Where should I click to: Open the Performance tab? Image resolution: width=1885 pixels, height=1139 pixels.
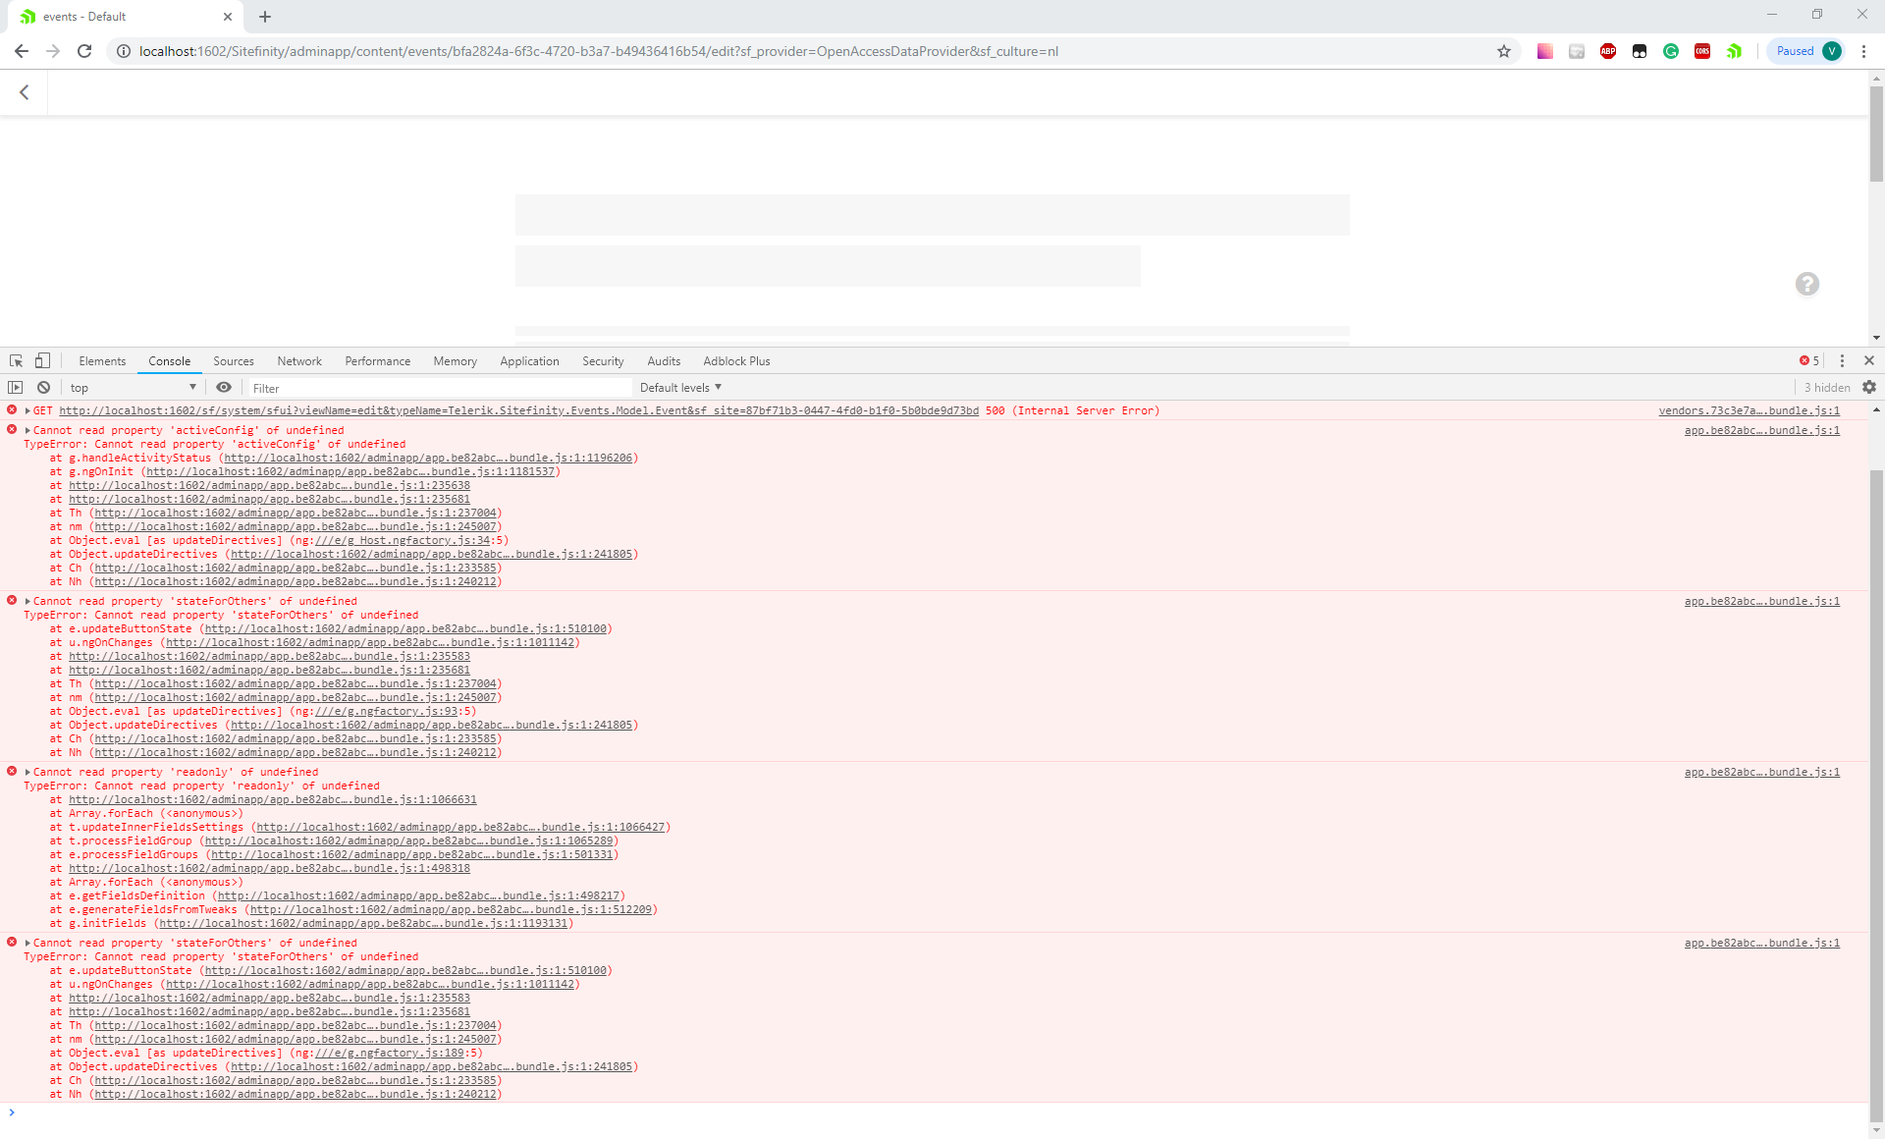(378, 361)
